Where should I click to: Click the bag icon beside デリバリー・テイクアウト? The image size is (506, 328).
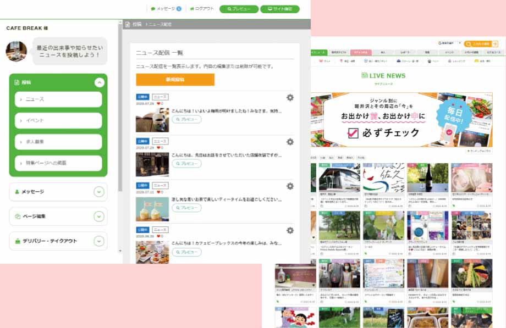point(18,241)
